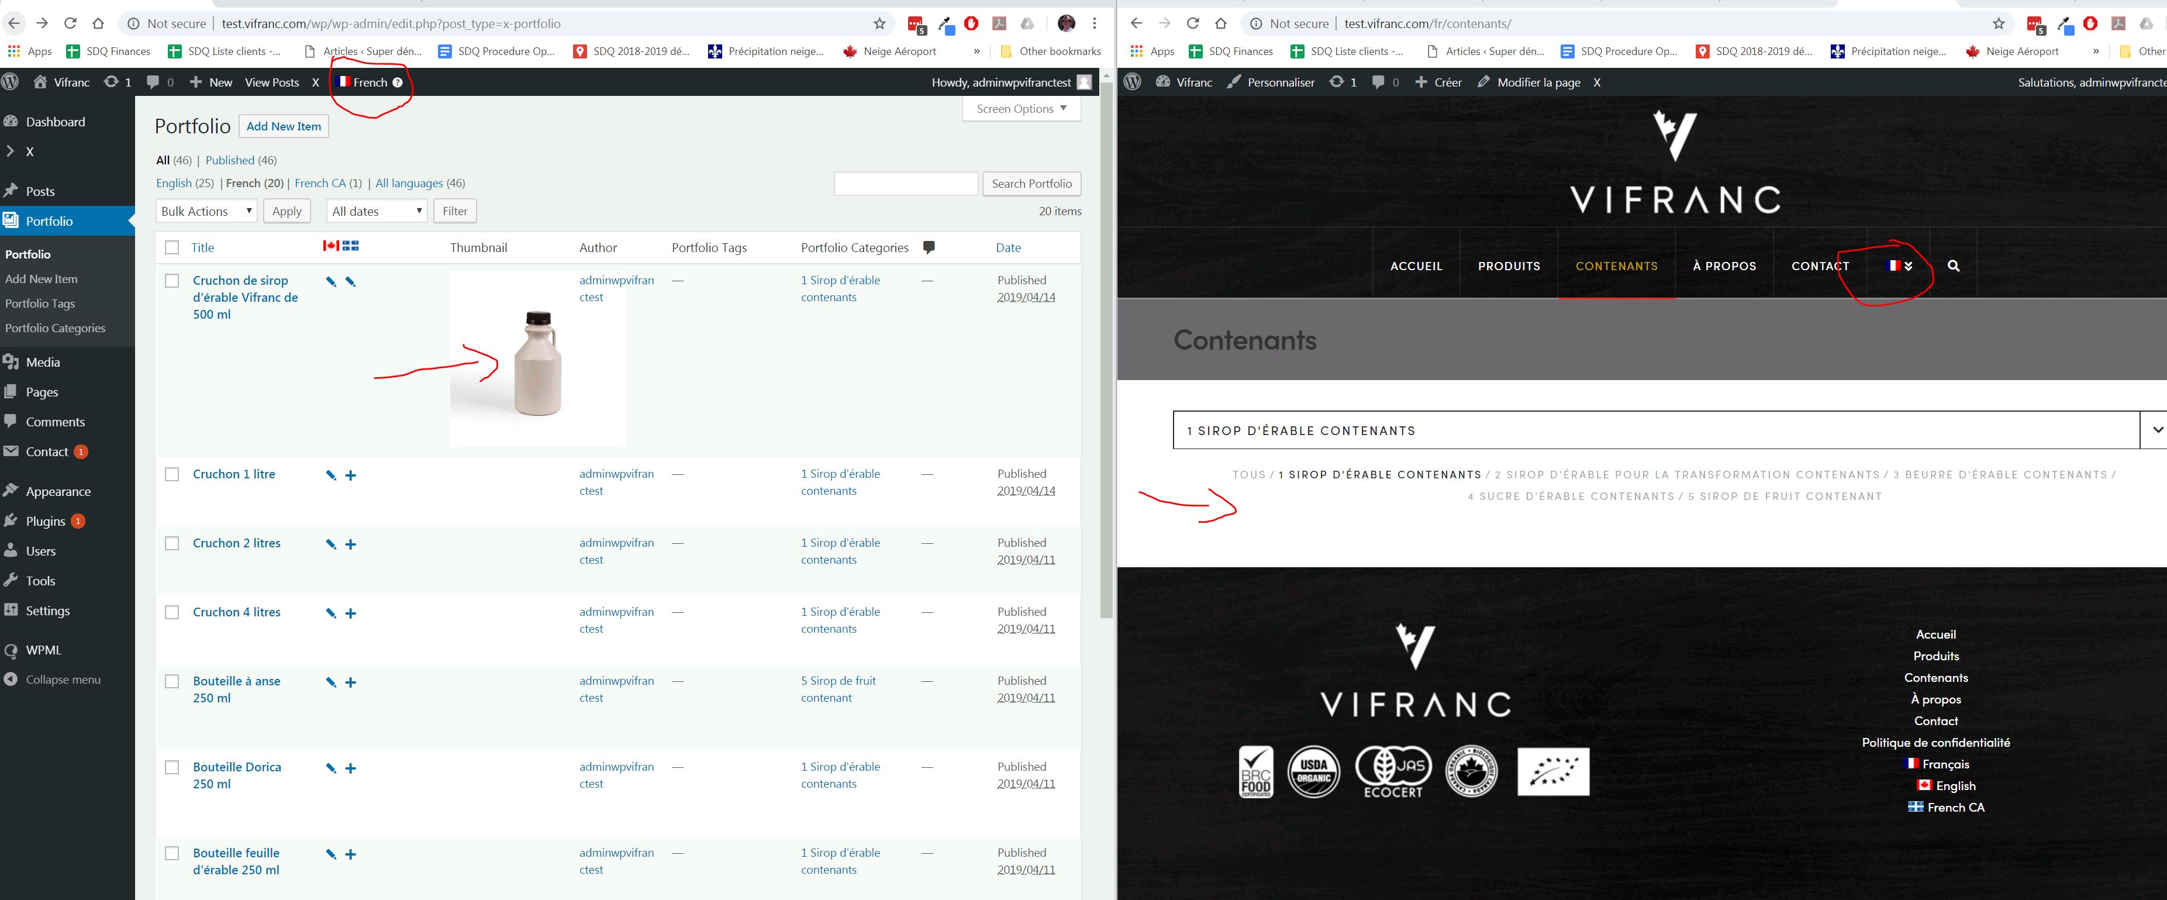The height and width of the screenshot is (900, 2167).
Task: Click the page vertical scrollbar
Action: [1107, 353]
